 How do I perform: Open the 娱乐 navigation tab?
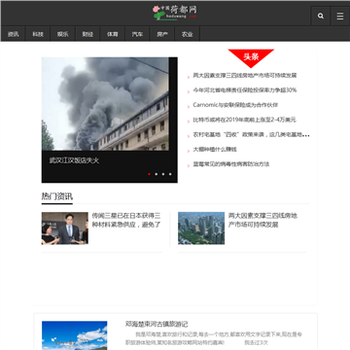click(63, 34)
